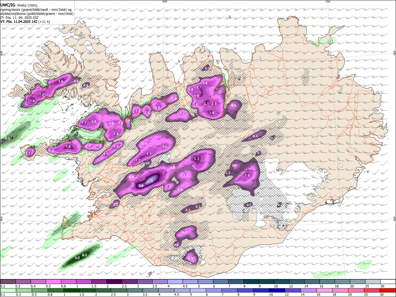Click the "UWC/IG" title text
The image size is (396, 297).
click(8, 5)
